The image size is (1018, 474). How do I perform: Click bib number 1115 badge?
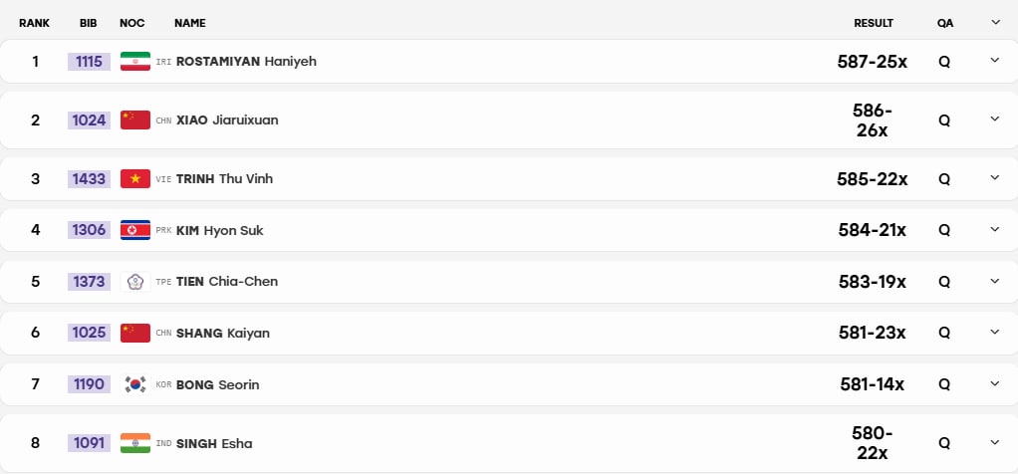click(x=89, y=62)
